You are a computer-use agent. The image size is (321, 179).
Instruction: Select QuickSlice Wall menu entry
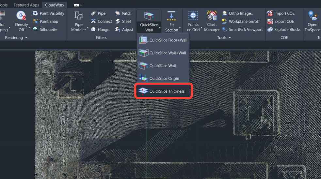coord(163,66)
